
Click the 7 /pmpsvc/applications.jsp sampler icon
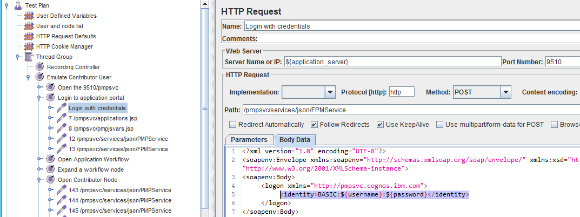pos(62,118)
